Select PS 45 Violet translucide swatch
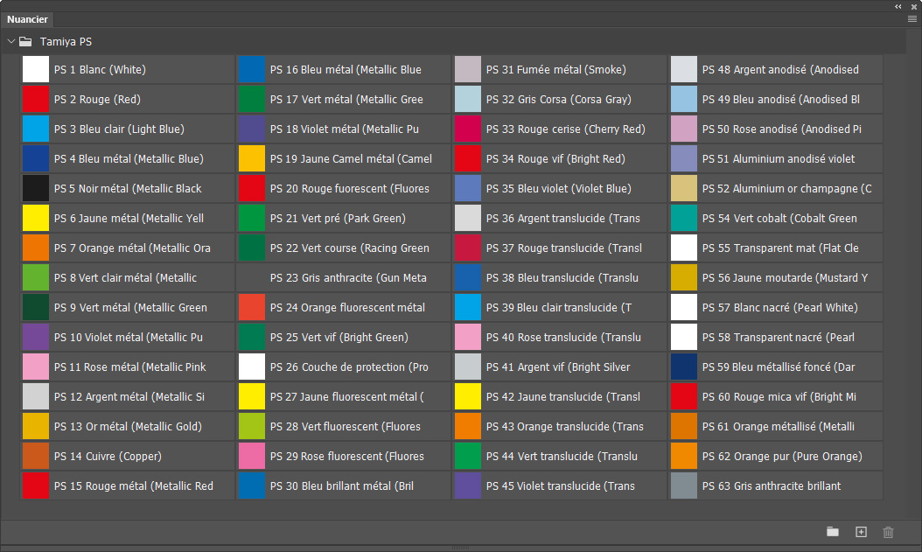The height and width of the screenshot is (552, 922). click(468, 486)
